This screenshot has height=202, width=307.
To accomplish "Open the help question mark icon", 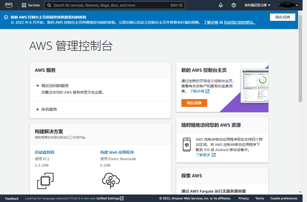I will click(234, 5).
